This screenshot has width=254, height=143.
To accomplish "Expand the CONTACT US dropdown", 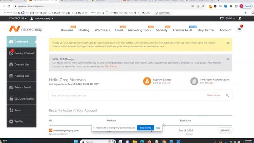I will 17,19.
